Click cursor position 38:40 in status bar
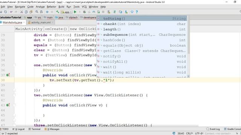241x135 pixels. click(x=181, y=133)
